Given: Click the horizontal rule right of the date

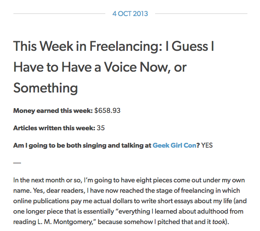Looking at the screenshot, I should [200, 13].
